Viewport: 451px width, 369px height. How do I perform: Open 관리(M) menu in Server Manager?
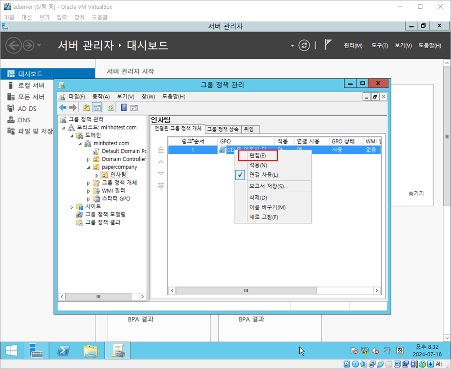pyautogui.click(x=353, y=46)
